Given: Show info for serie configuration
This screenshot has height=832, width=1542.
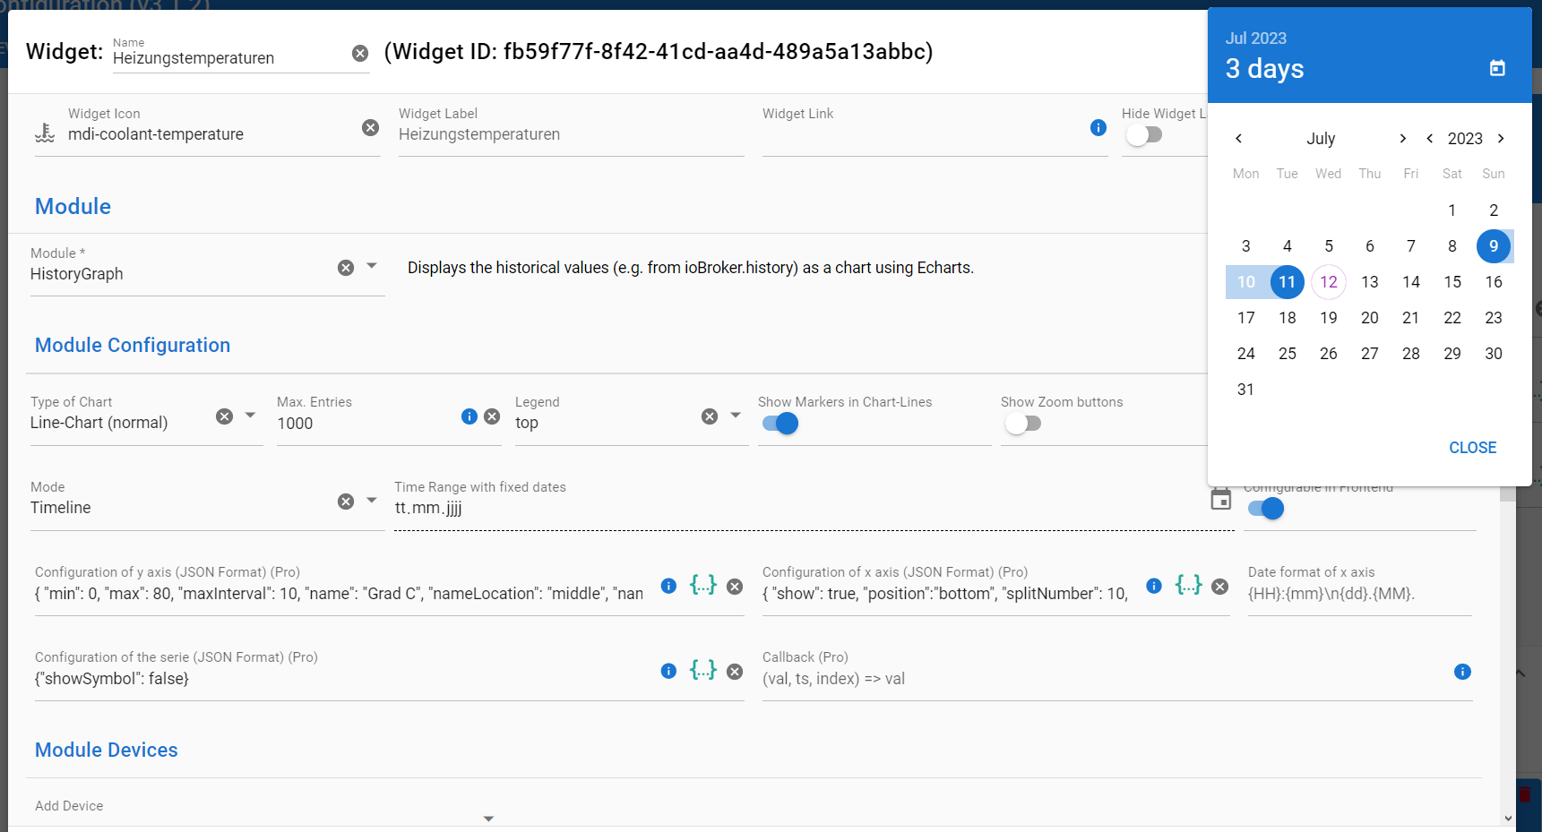Looking at the screenshot, I should pos(668,671).
